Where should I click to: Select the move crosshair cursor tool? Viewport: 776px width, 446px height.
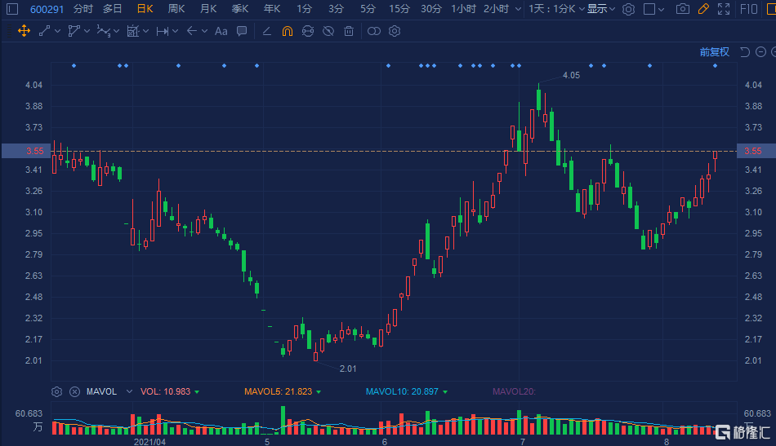click(x=24, y=31)
